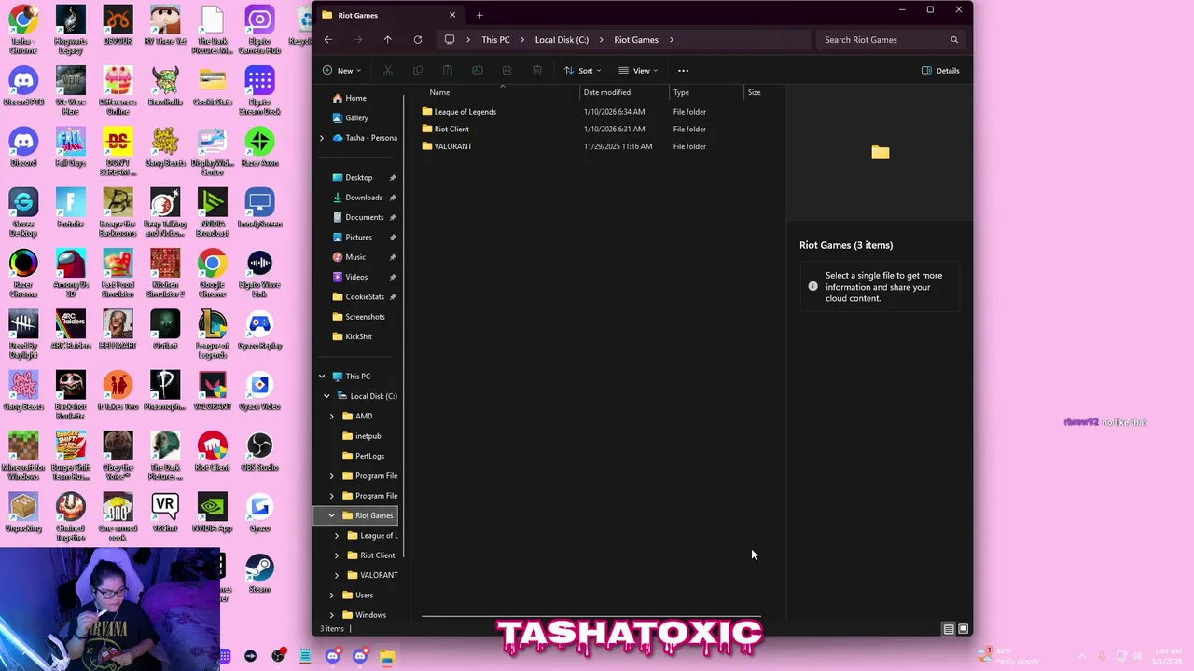Expand the Users folder node
The height and width of the screenshot is (671, 1194).
point(332,596)
